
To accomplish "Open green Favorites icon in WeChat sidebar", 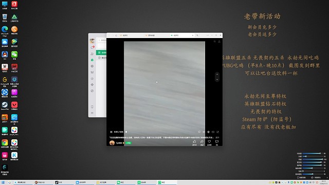I will 92,60.
